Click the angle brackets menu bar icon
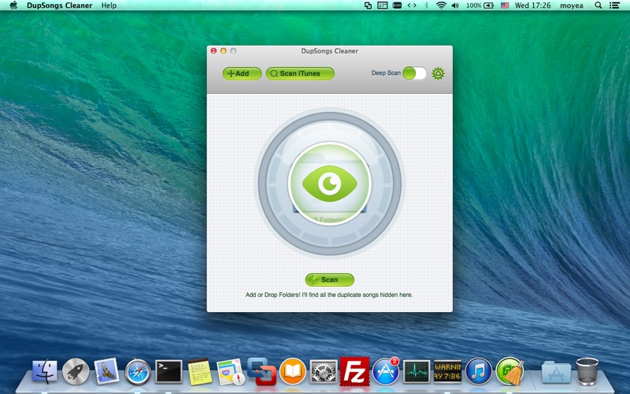Image resolution: width=630 pixels, height=394 pixels. coord(412,6)
